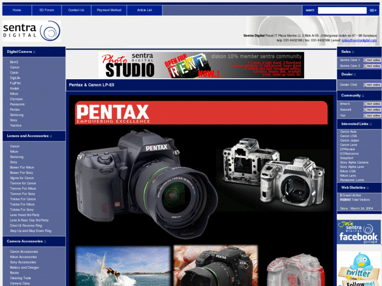Select Canon under Digital Camera
Viewport: 382px width, 286px height.
[x=15, y=67]
